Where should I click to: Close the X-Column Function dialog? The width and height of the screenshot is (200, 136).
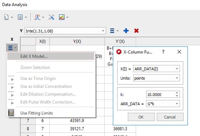click(179, 52)
